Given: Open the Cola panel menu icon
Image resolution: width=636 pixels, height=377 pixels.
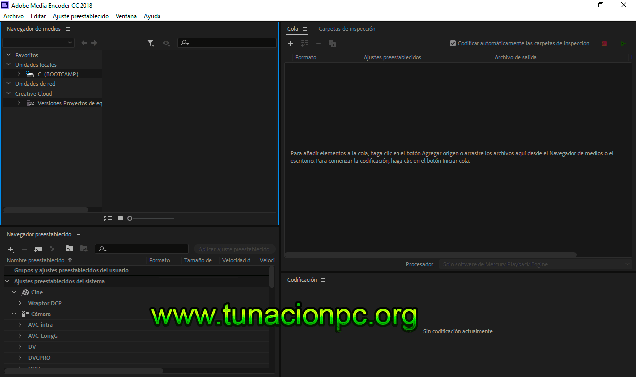Looking at the screenshot, I should (x=305, y=29).
